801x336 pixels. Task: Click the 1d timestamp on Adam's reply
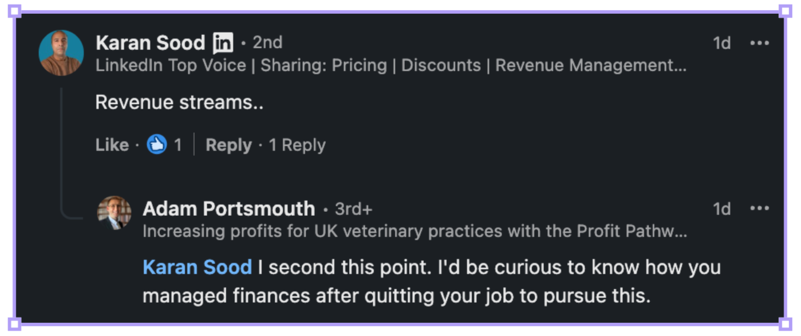(721, 209)
